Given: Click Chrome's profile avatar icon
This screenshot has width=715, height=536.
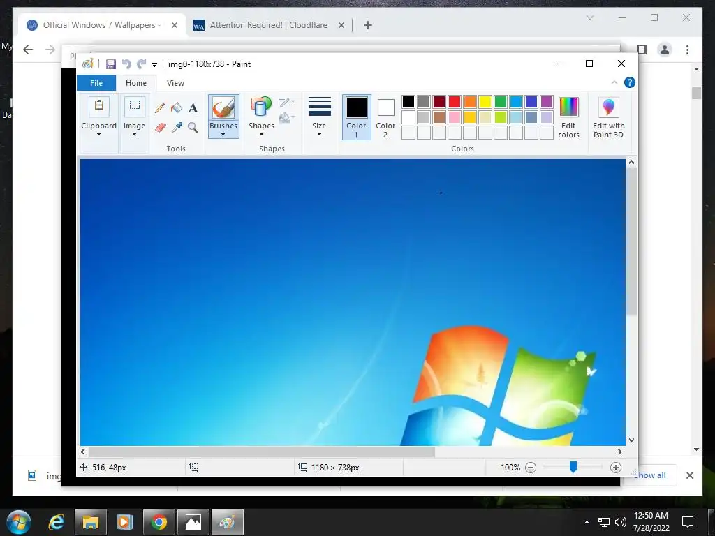Looking at the screenshot, I should (x=665, y=50).
